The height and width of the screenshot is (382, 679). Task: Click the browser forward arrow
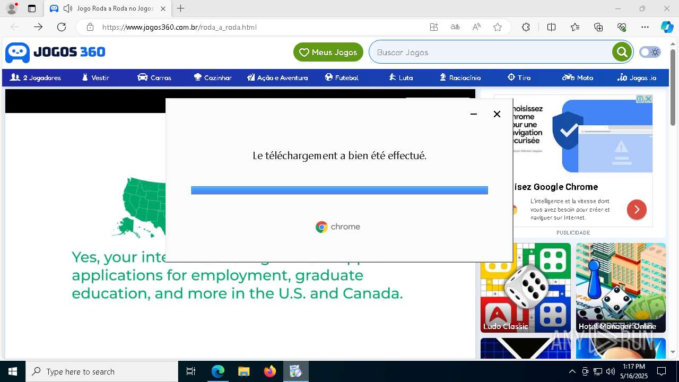pyautogui.click(x=38, y=27)
